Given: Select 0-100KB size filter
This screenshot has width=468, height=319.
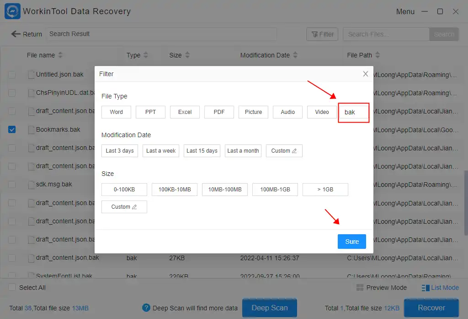Looking at the screenshot, I should pyautogui.click(x=124, y=190).
